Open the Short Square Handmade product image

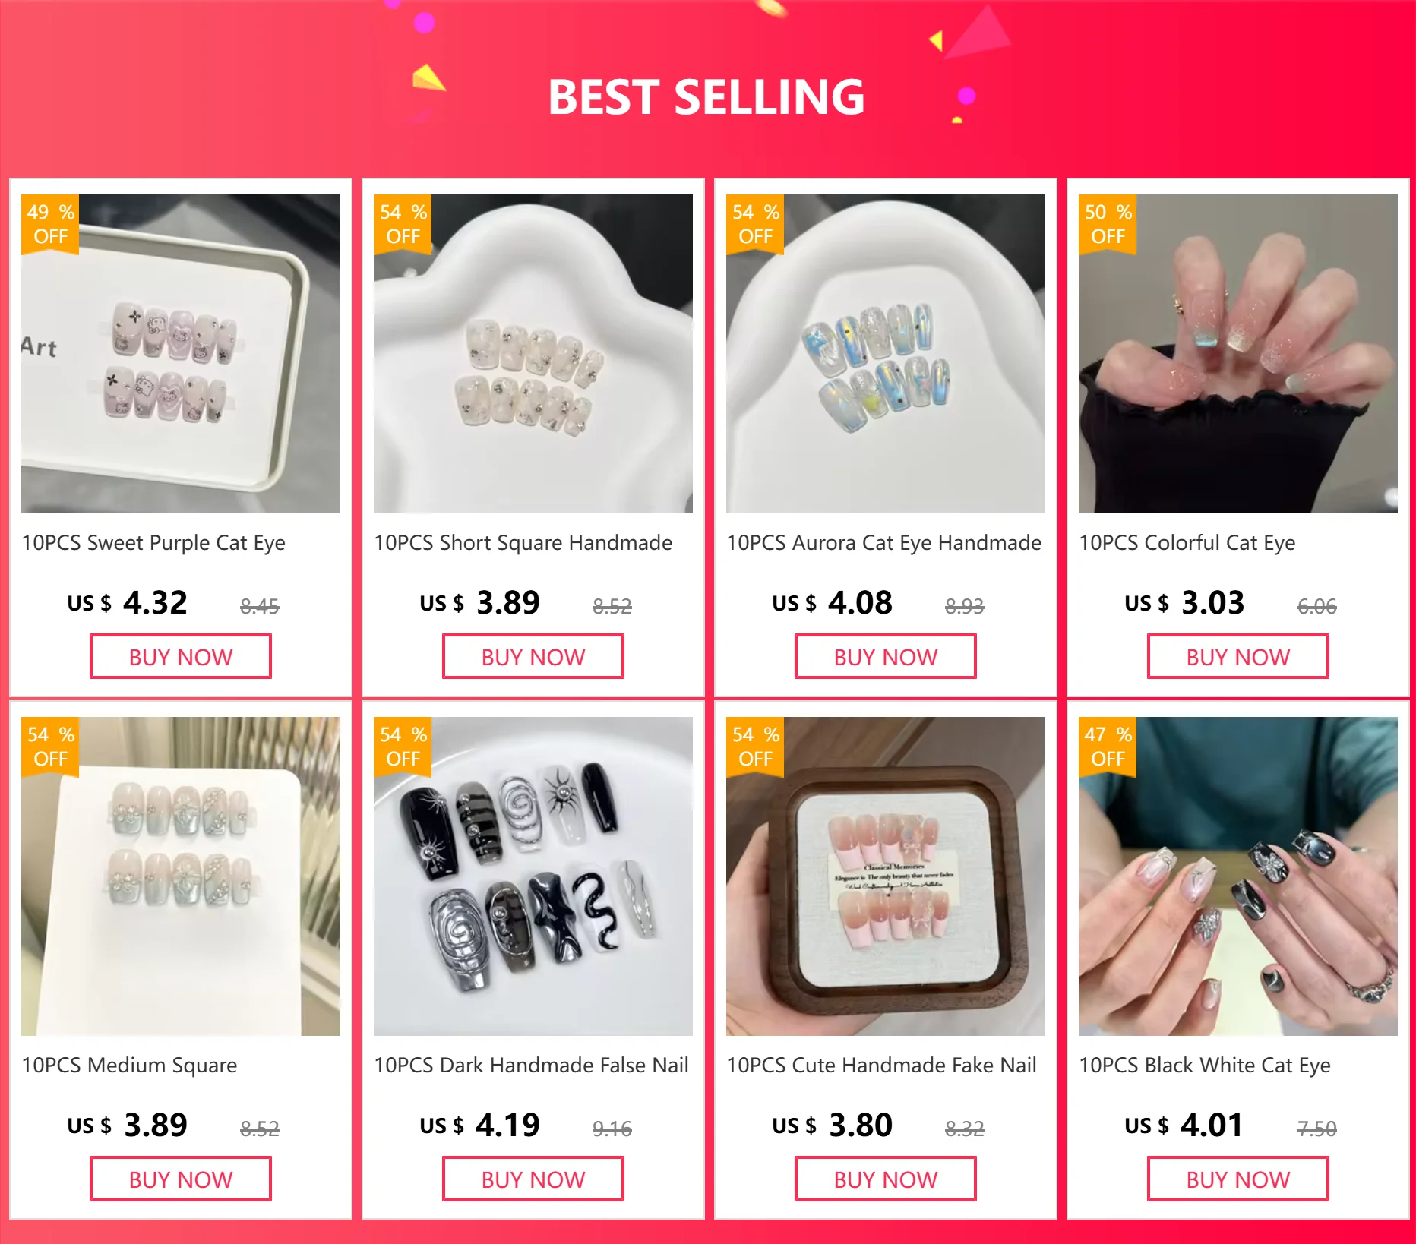tap(533, 354)
